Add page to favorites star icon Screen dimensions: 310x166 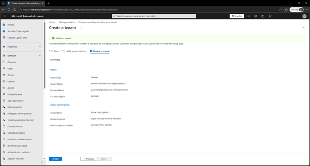(x=280, y=10)
